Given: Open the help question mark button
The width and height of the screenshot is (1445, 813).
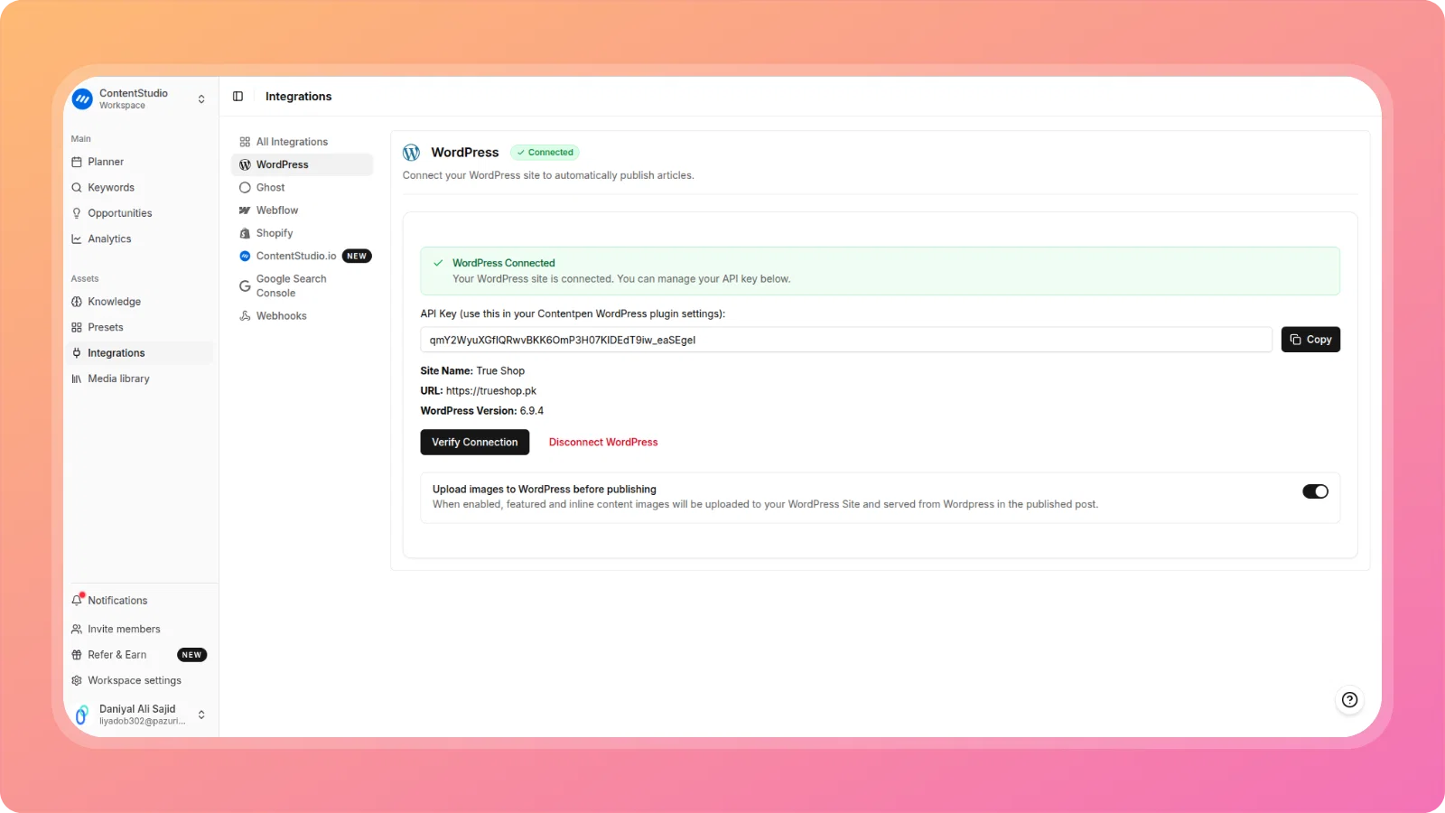Looking at the screenshot, I should click(x=1349, y=700).
